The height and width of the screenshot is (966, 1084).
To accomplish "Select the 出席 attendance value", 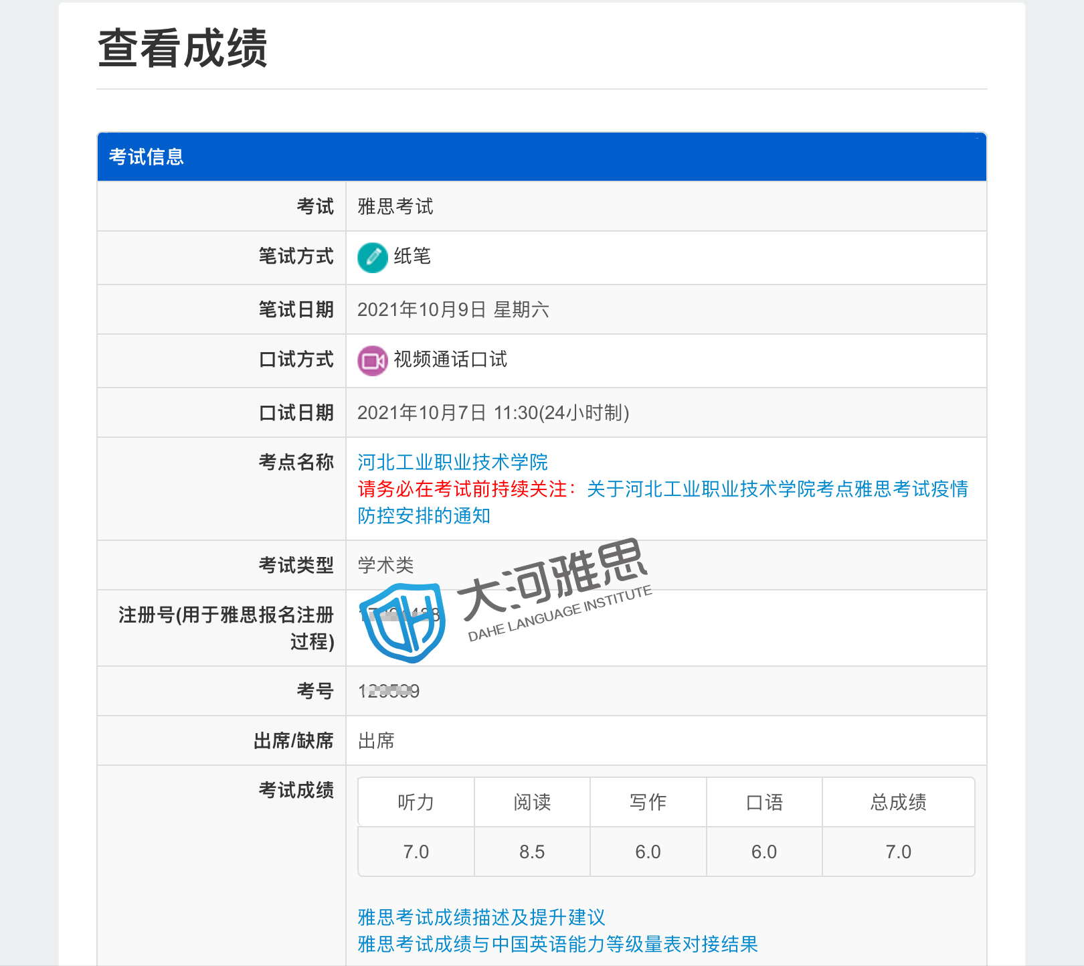I will pos(376,740).
